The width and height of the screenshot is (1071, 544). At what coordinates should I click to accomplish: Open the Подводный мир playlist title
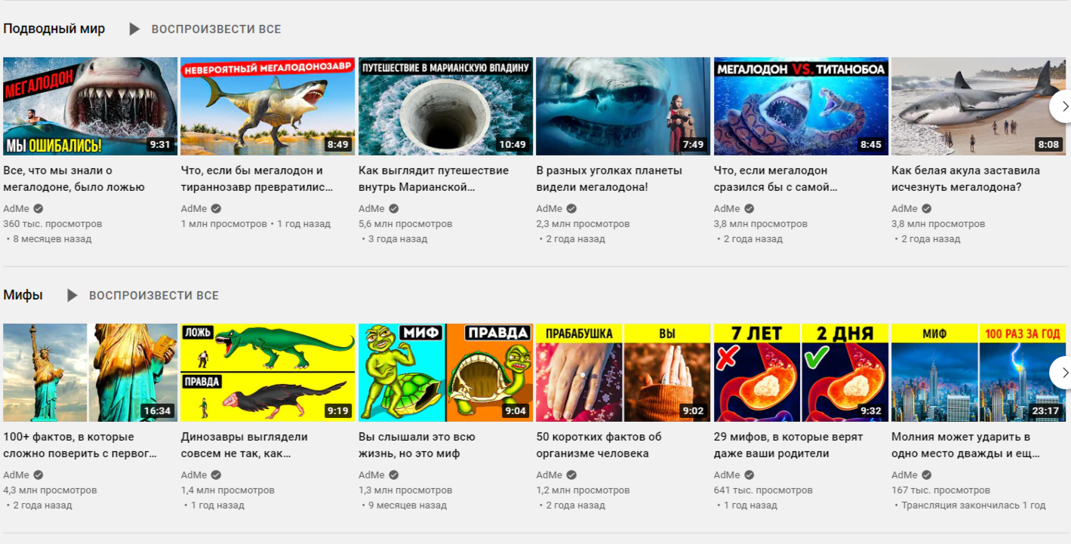(54, 29)
